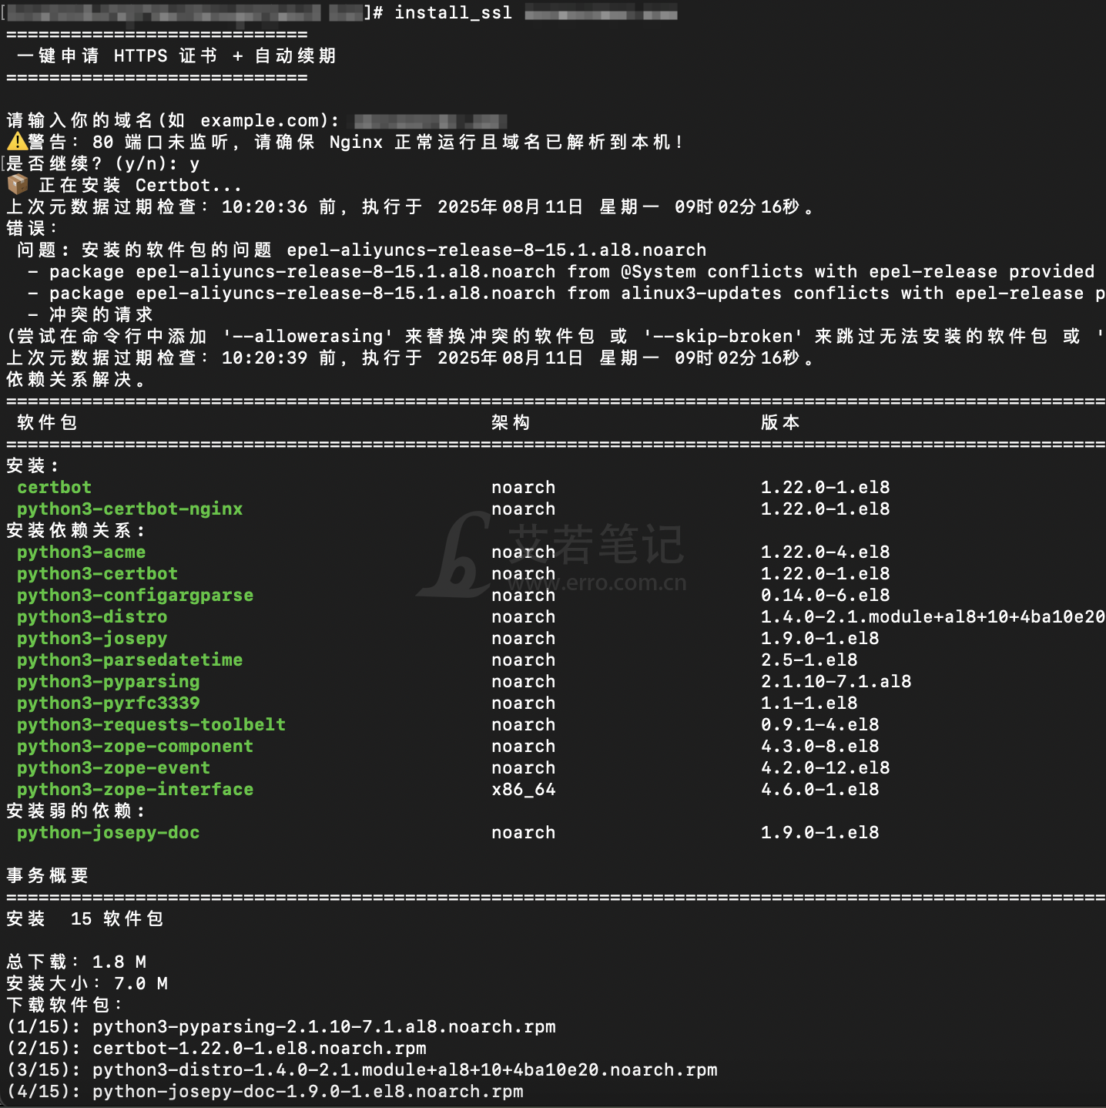Click the package box emoji before Certbot
1106x1108 pixels.
coord(17,185)
